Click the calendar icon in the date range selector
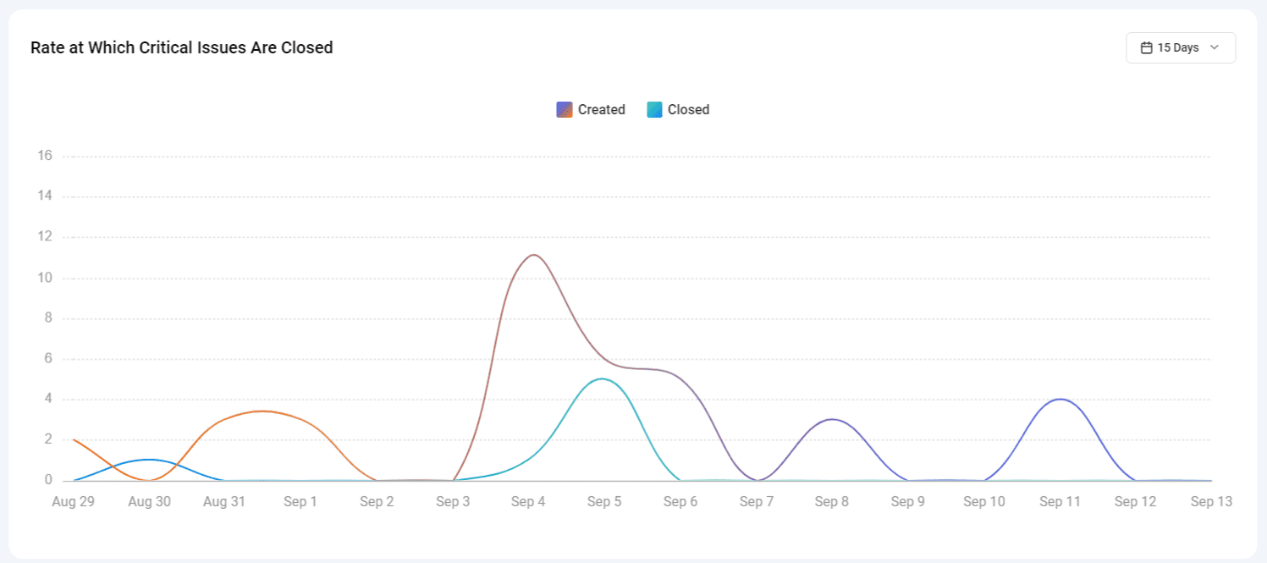 pos(1149,47)
